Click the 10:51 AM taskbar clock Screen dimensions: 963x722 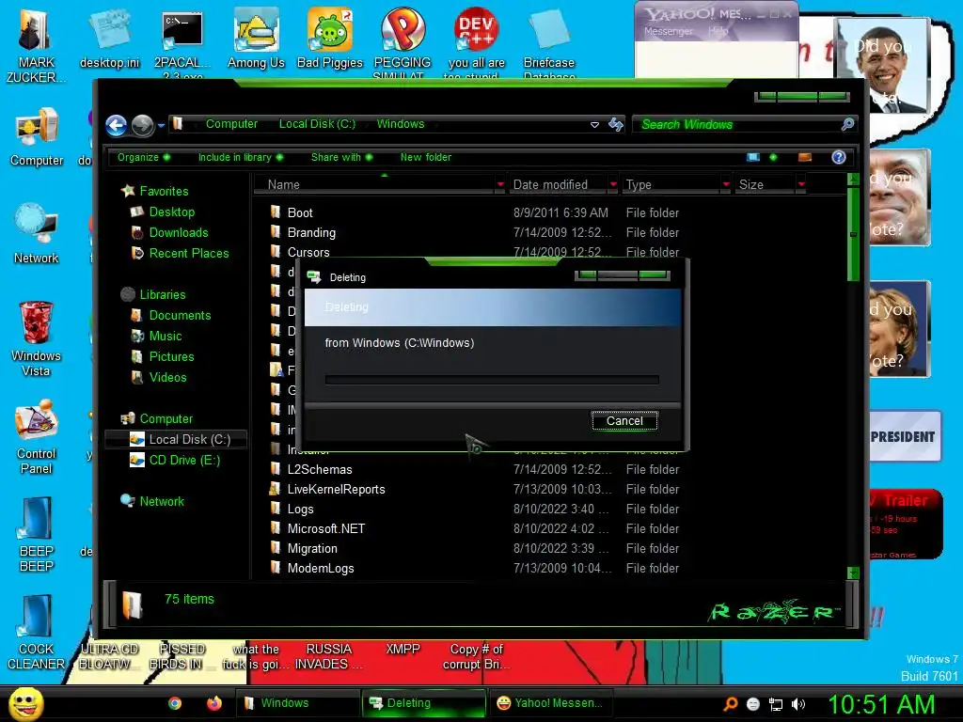[881, 704]
